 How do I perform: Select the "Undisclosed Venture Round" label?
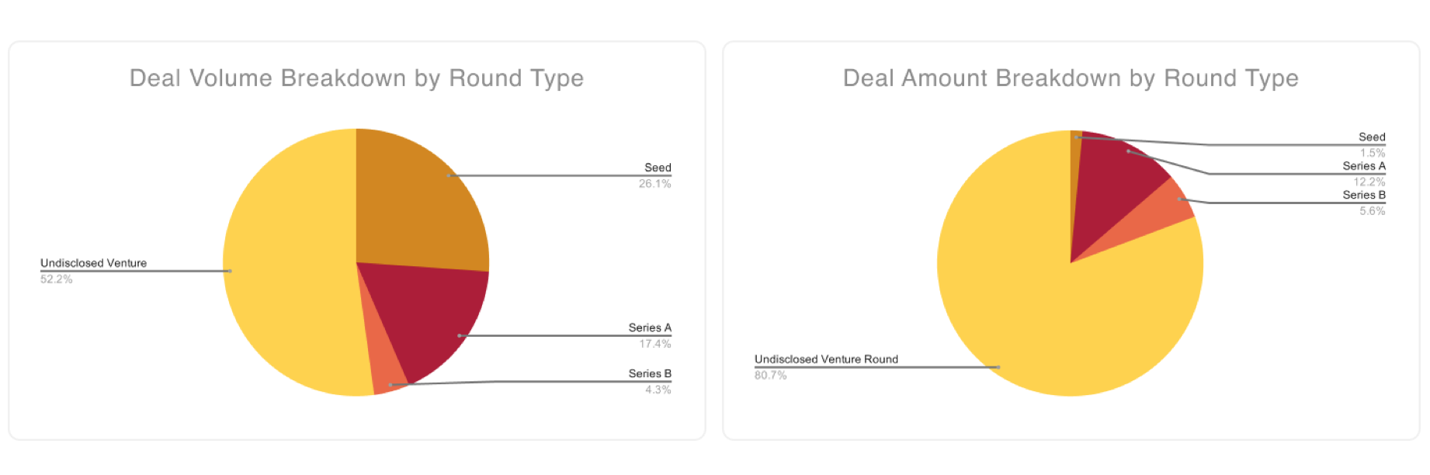click(826, 359)
